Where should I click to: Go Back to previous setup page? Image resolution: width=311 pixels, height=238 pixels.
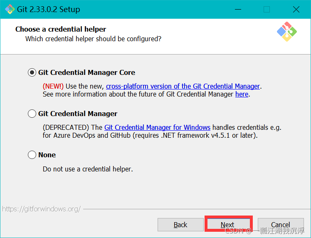click(x=180, y=225)
